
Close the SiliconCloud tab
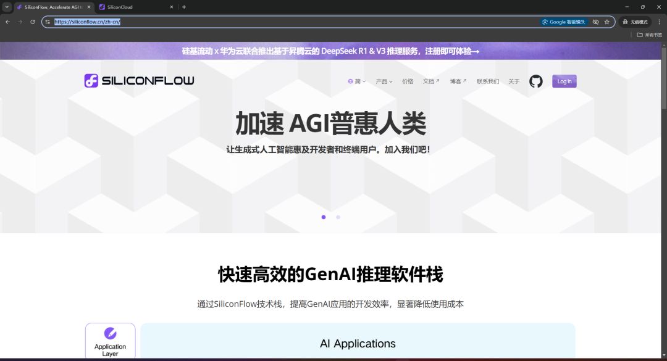point(172,7)
